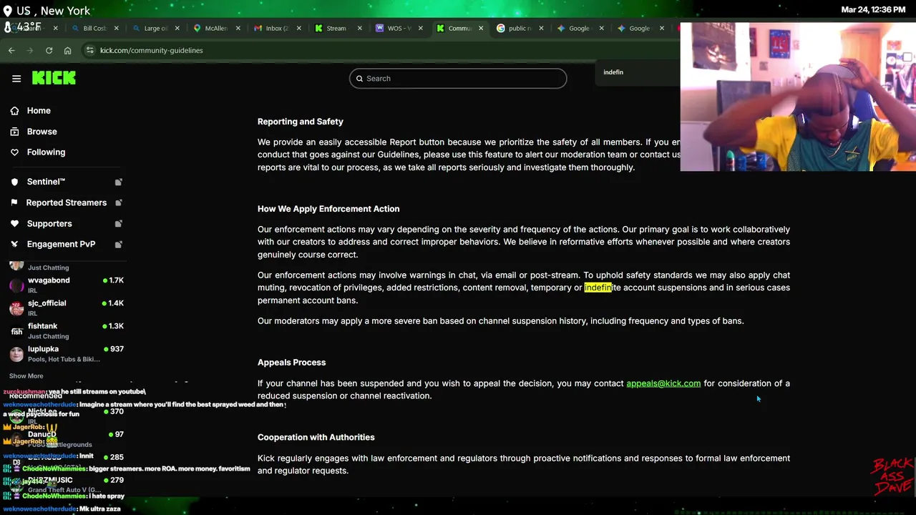Click the Home house icon
Viewport: 916px width, 515px height.
pyautogui.click(x=14, y=111)
